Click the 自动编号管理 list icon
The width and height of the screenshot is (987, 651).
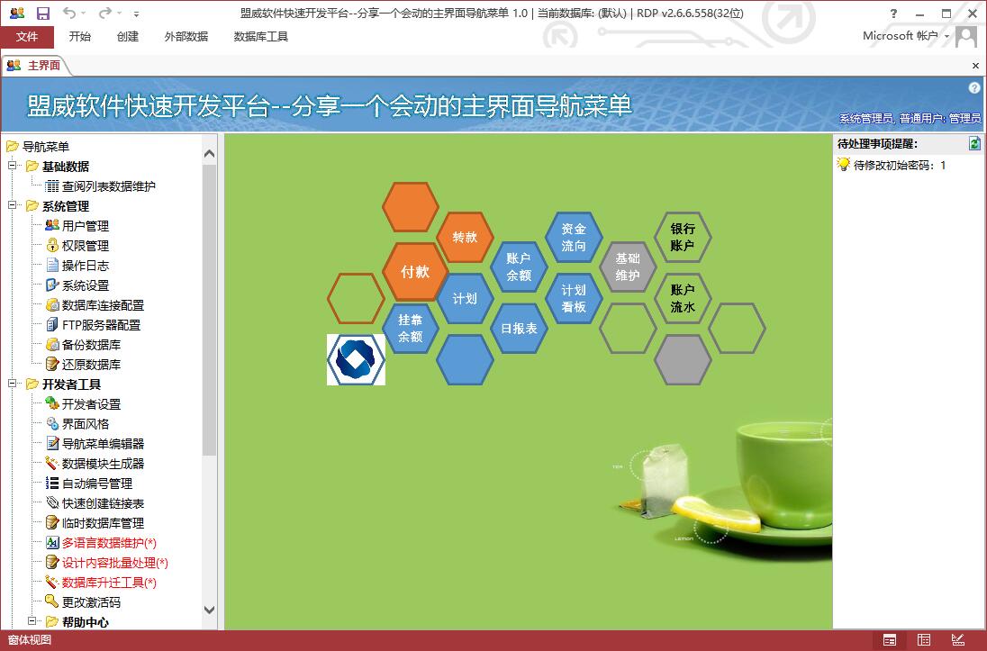[52, 483]
